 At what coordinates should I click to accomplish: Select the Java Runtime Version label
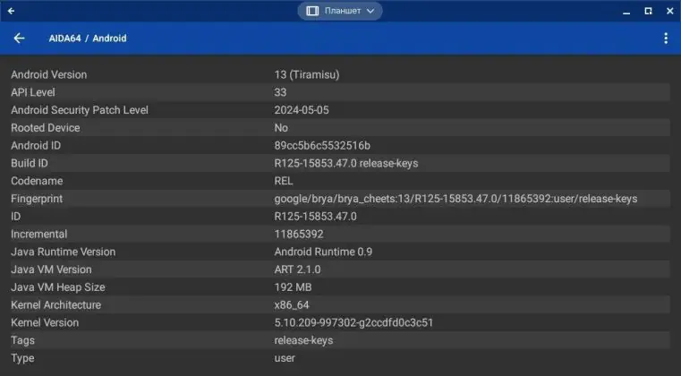point(64,252)
